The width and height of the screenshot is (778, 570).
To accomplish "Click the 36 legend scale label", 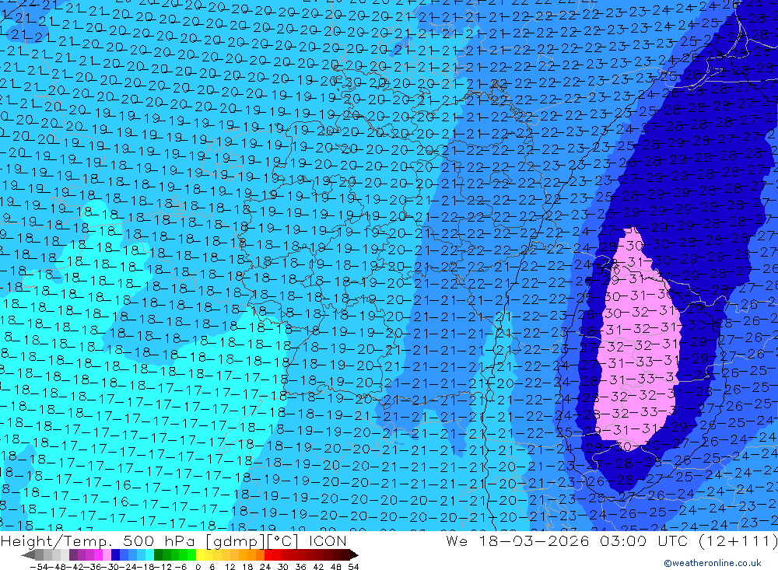I will tap(300, 567).
